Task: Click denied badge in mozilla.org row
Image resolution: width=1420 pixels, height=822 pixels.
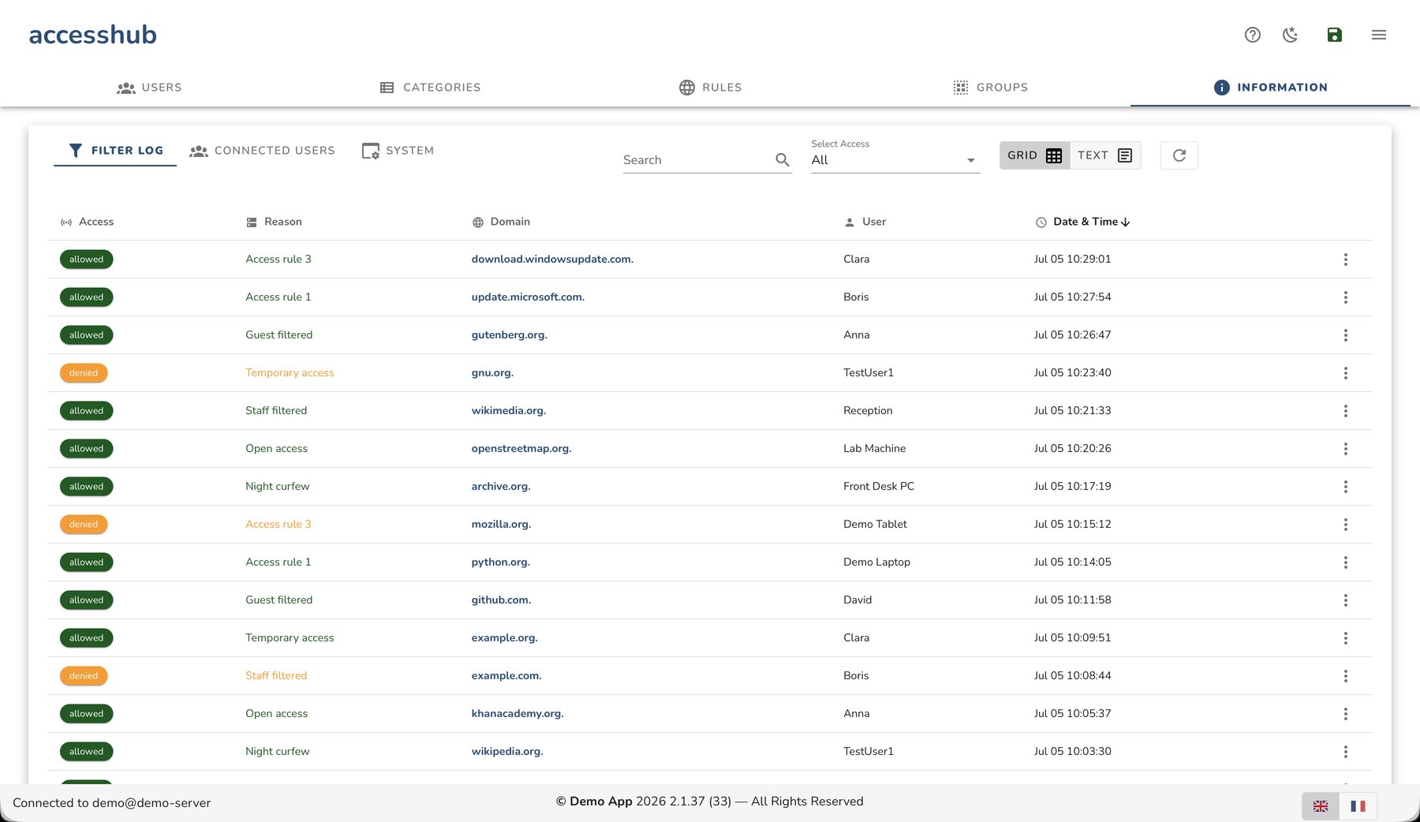Action: point(84,525)
